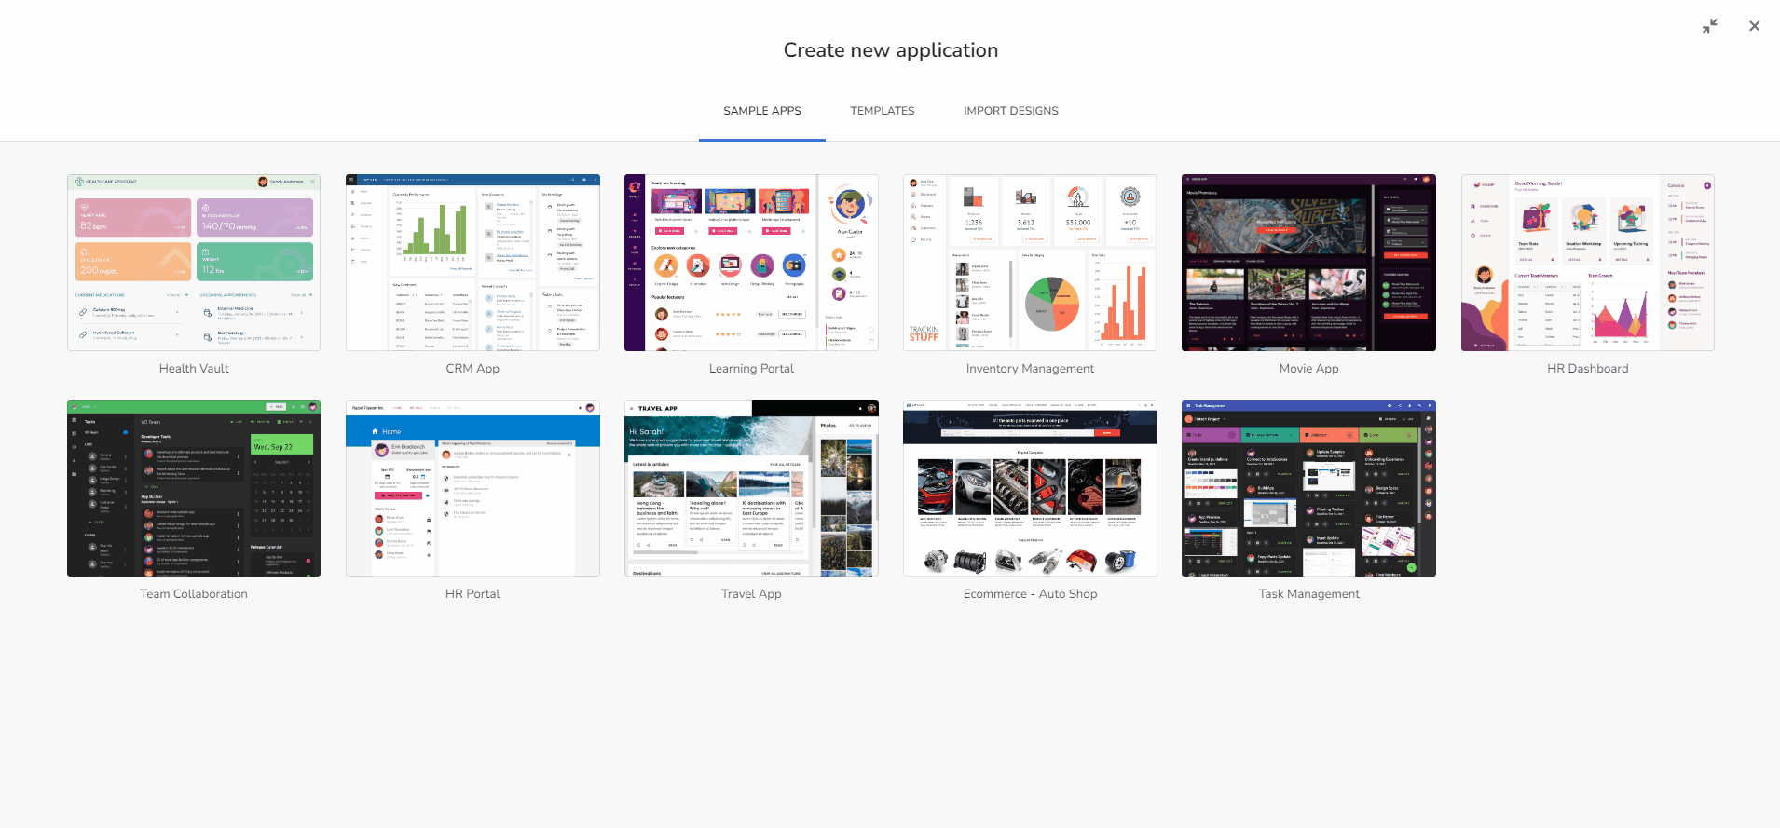Select the Movie App thumbnail
Viewport: 1780px width, 828px height.
tap(1308, 263)
